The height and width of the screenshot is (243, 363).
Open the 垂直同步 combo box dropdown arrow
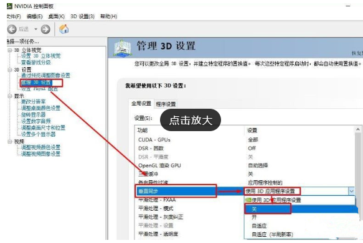pyautogui.click(x=351, y=191)
